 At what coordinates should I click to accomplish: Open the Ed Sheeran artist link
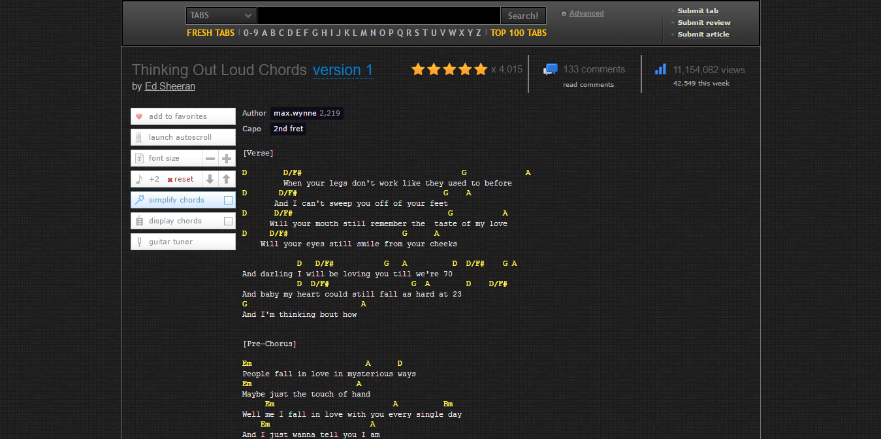point(170,86)
